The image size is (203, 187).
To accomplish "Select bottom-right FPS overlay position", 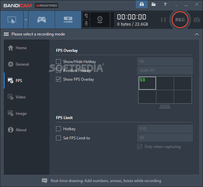I will (183, 96).
